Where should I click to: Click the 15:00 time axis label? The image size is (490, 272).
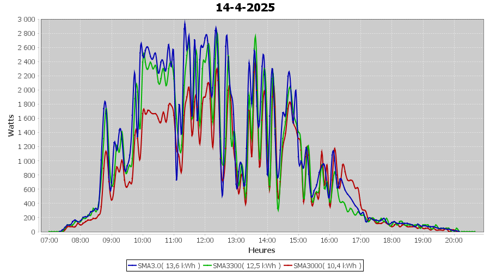(x=298, y=240)
